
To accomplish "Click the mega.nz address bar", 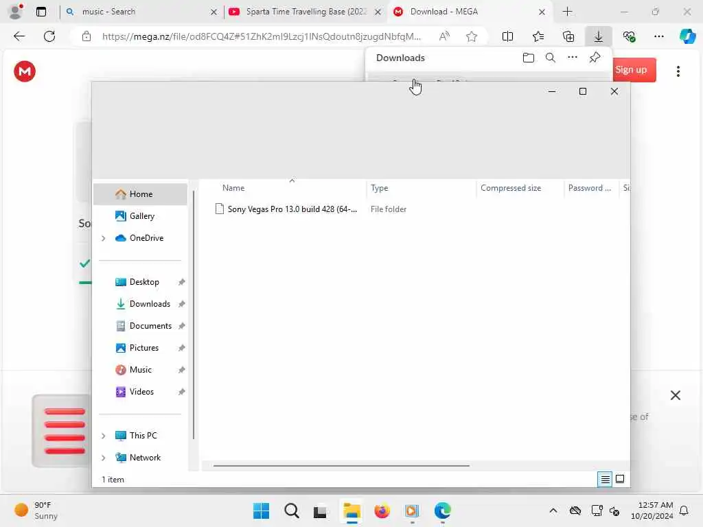I will click(262, 36).
